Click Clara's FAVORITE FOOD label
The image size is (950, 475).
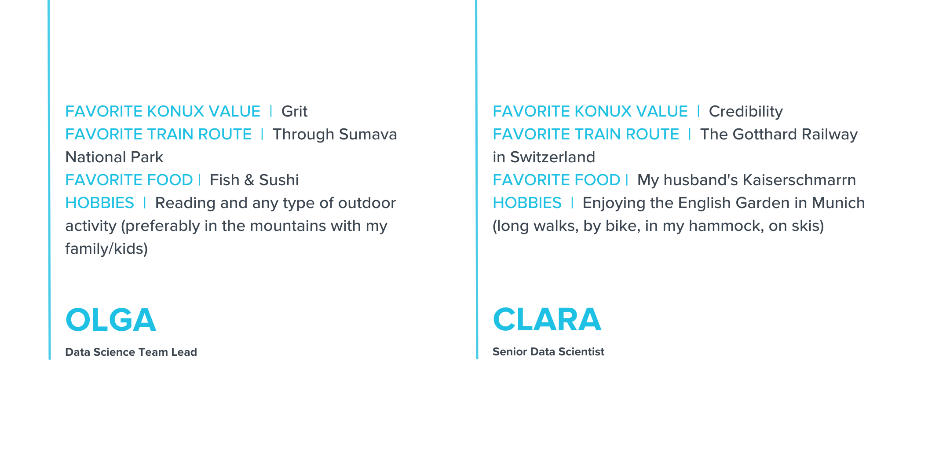click(556, 180)
